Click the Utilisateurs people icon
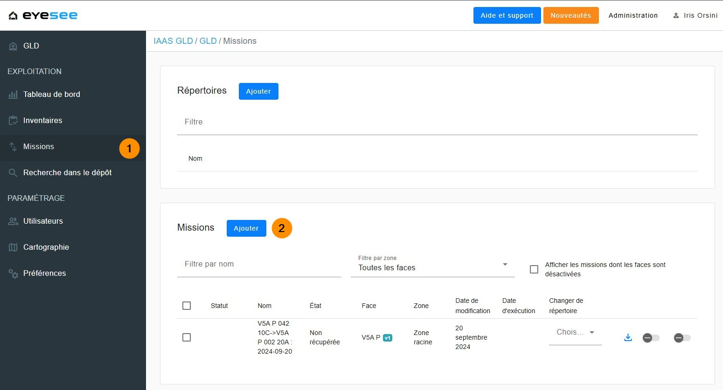Screen dimensions: 723x390 pos(13,221)
